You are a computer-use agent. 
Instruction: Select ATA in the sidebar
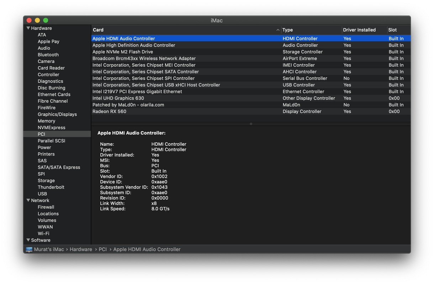point(42,35)
